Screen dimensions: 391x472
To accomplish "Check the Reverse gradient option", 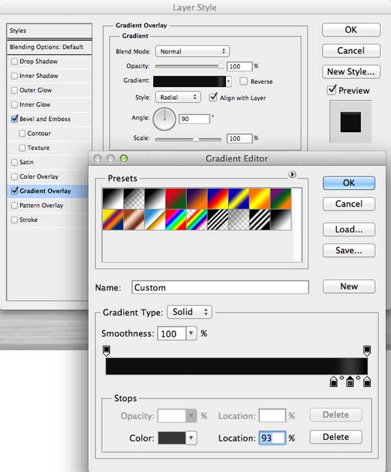I will (x=244, y=81).
